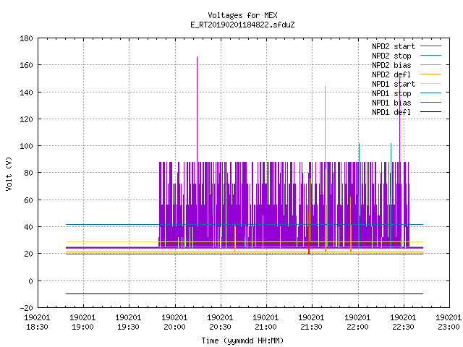Image resolution: width=463 pixels, height=347 pixels.
Task: Click the y-axis tick label 140
Action: point(26,93)
